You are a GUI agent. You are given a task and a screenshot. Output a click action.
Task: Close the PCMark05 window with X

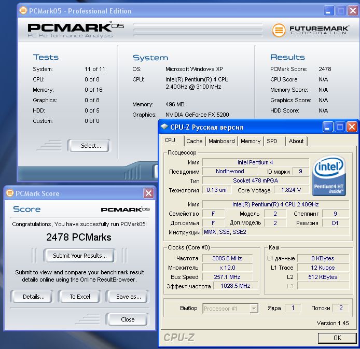tap(353, 11)
